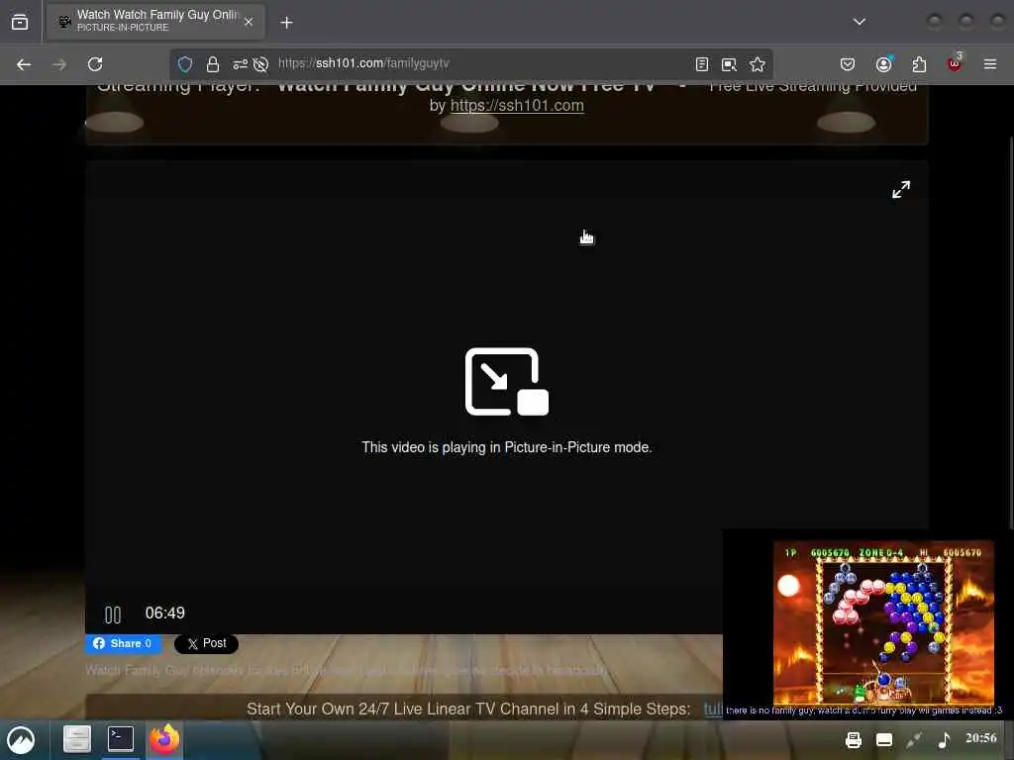The width and height of the screenshot is (1014, 760).
Task: Open notifications tray icon
Action: pyautogui.click(x=884, y=740)
